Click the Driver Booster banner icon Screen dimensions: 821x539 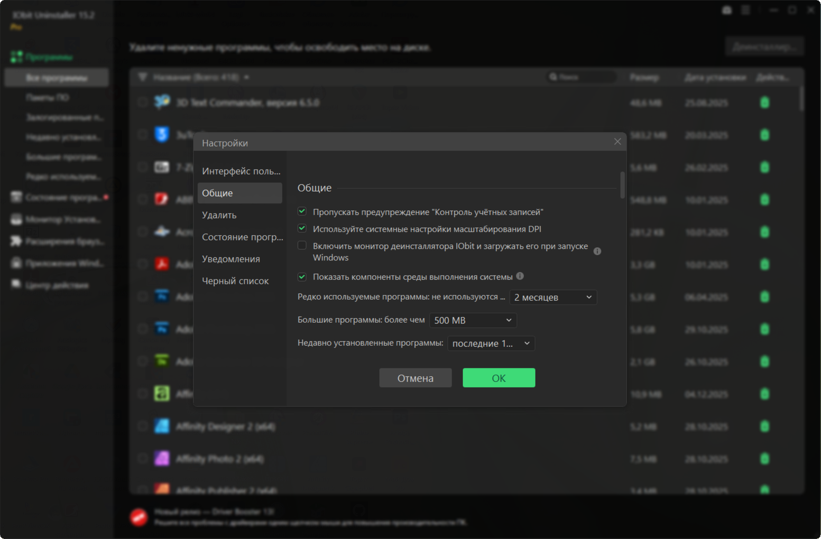[x=139, y=517]
